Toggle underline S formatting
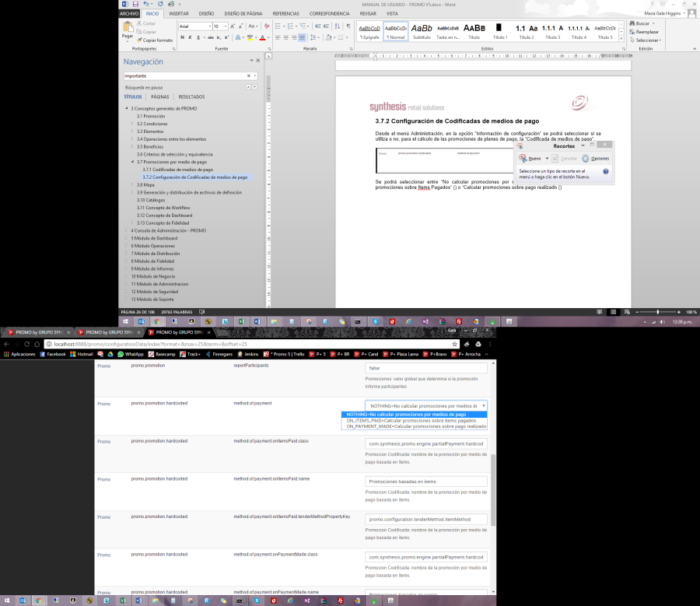This screenshot has height=606, width=700. (198, 37)
